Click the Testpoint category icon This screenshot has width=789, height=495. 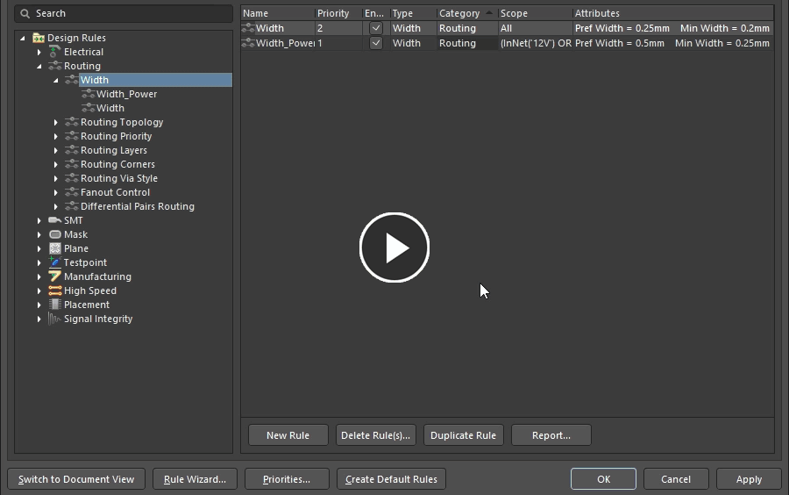tap(54, 262)
